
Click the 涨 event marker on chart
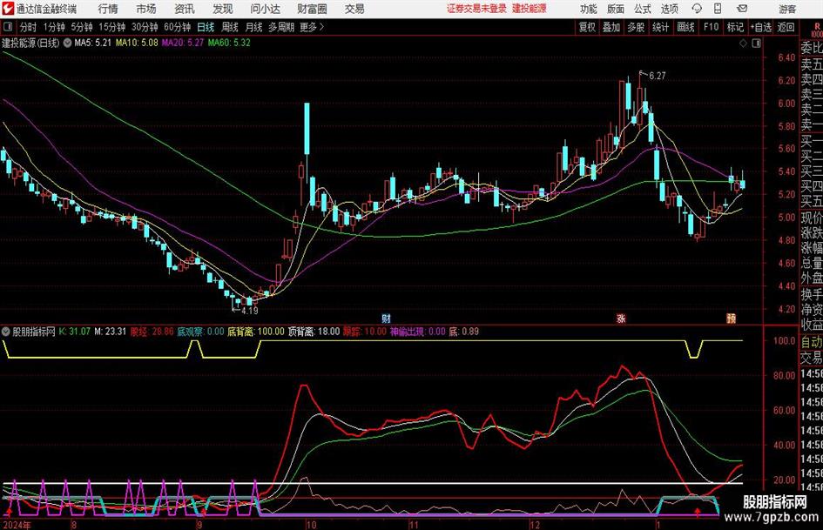pos(621,318)
